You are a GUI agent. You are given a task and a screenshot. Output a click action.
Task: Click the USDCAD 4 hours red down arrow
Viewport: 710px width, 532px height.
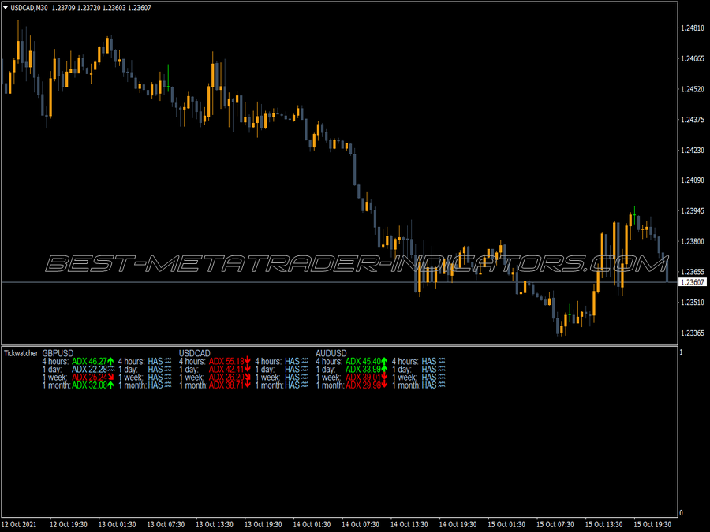[x=247, y=362]
